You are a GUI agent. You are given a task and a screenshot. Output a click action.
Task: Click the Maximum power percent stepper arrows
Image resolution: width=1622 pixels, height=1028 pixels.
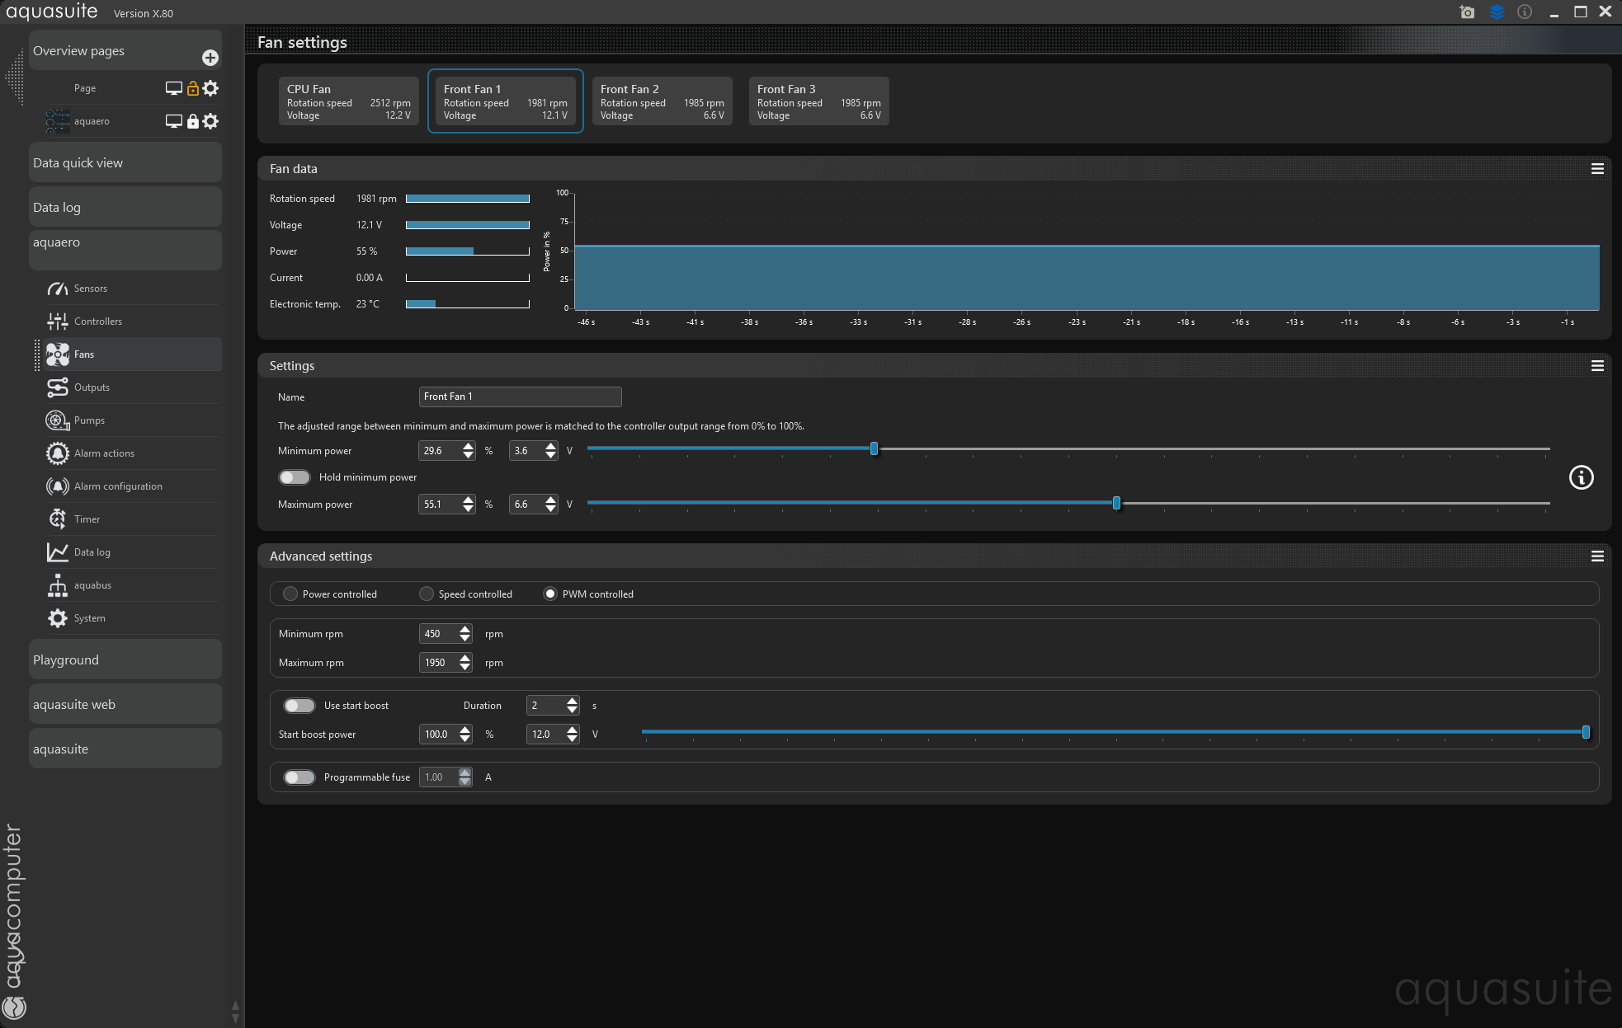coord(469,505)
